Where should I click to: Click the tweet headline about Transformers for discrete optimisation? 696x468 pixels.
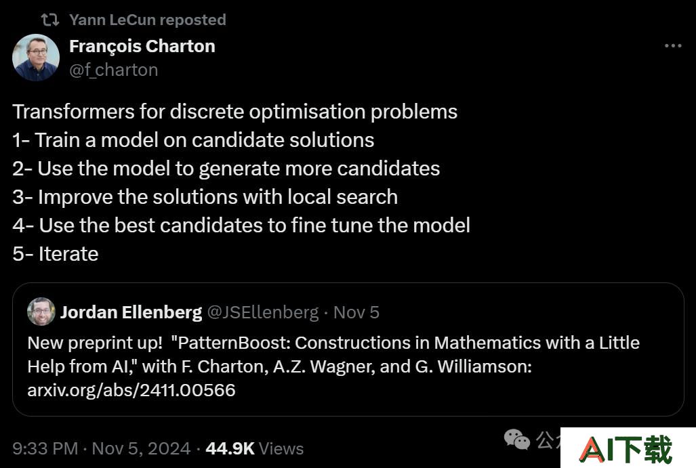[x=234, y=111]
